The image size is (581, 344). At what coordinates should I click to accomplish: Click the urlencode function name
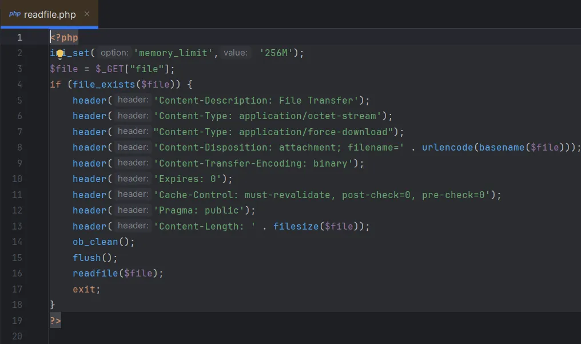point(447,147)
